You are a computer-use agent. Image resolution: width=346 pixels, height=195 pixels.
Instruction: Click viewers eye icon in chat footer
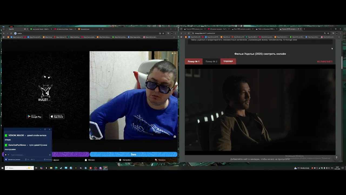(32, 160)
